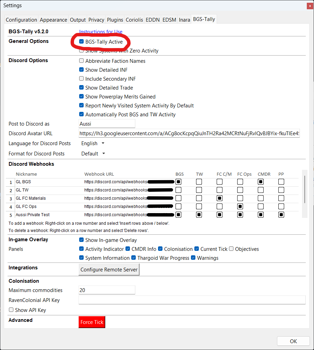The width and height of the screenshot is (314, 350).
Task: Check BGS for GL FC Ops webhook
Action: click(178, 207)
